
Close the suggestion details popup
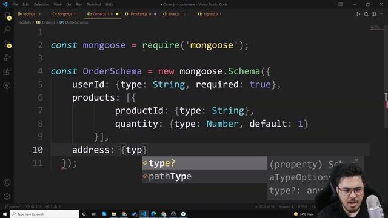coord(356,160)
